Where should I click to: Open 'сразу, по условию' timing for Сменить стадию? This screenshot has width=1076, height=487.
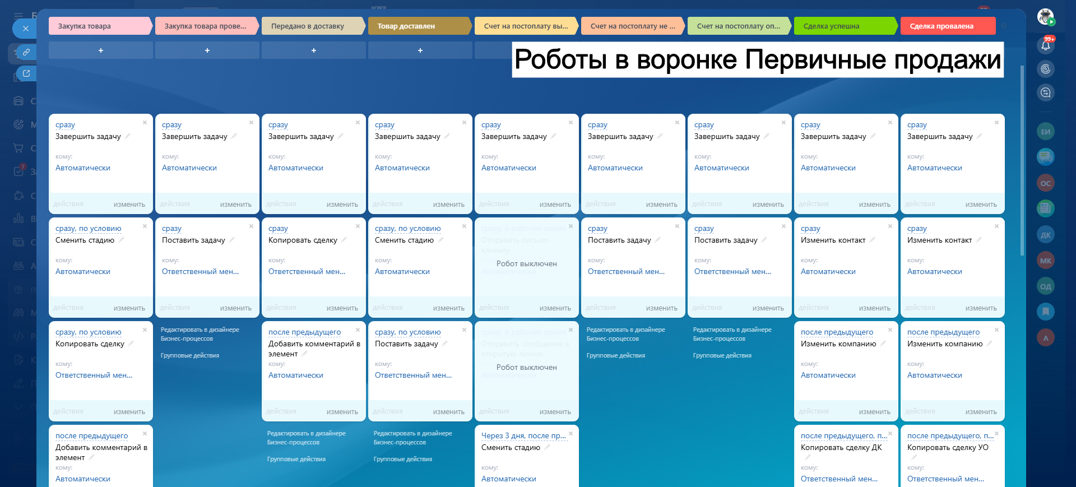click(x=88, y=229)
